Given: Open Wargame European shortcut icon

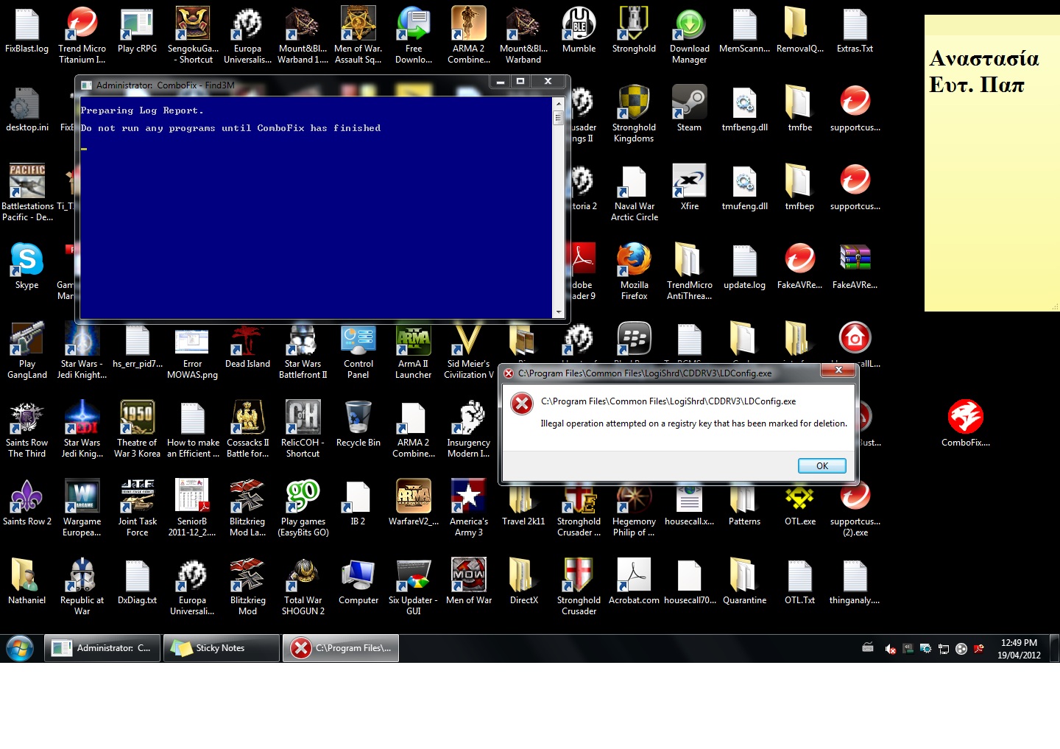Looking at the screenshot, I should pos(82,507).
